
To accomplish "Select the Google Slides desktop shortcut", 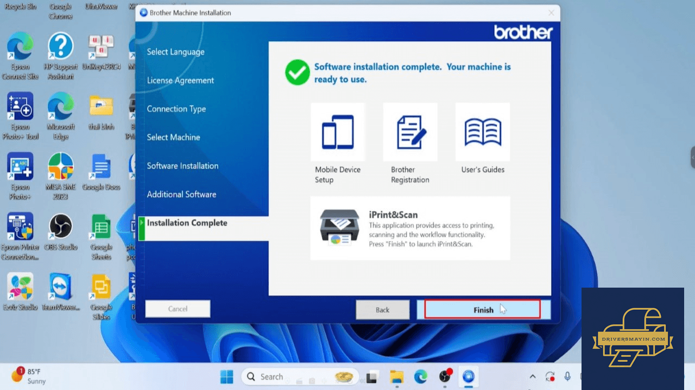I will pos(101,297).
